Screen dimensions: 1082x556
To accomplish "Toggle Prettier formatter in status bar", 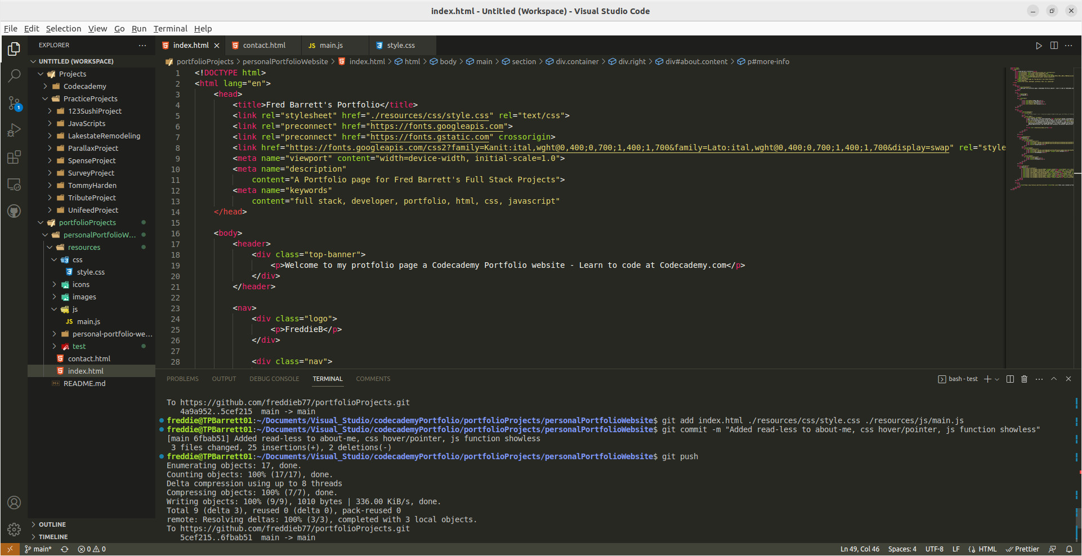I will coord(1022,549).
